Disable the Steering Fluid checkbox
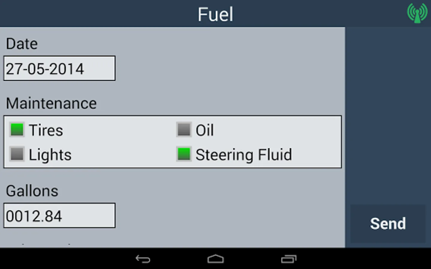This screenshot has width=431, height=269. (184, 154)
